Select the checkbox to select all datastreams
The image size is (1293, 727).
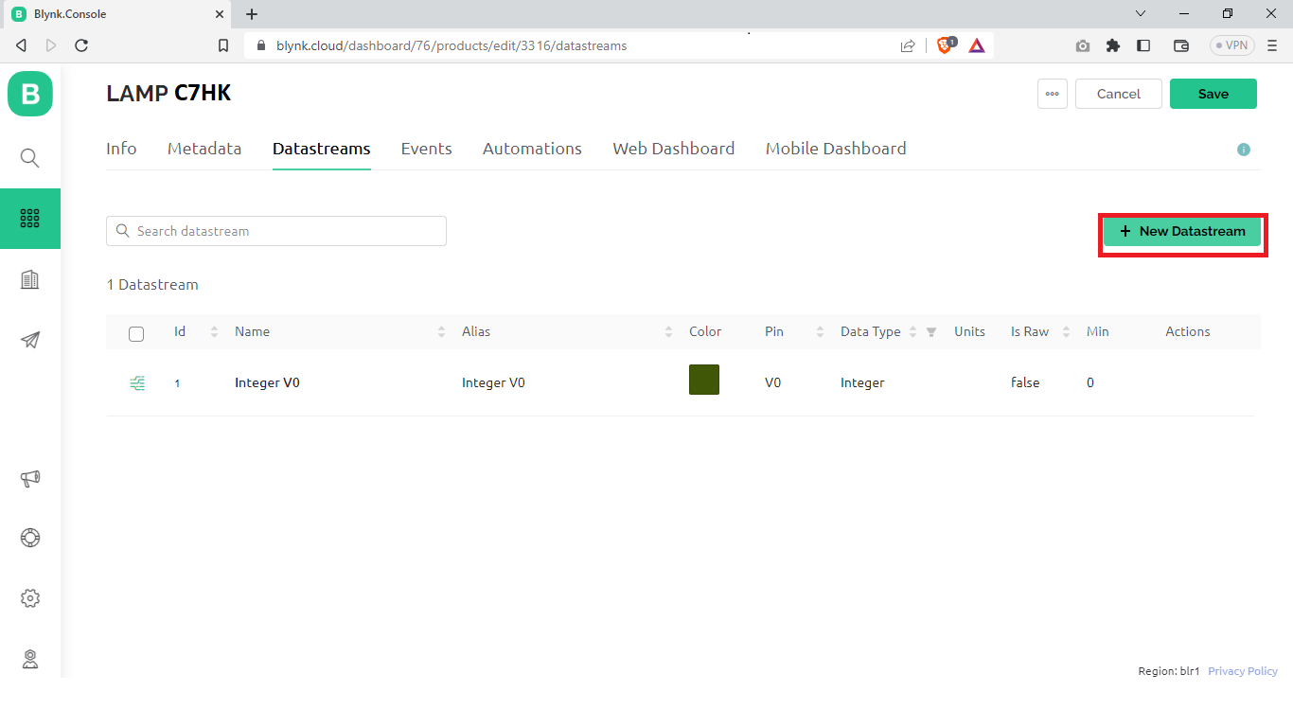[136, 333]
